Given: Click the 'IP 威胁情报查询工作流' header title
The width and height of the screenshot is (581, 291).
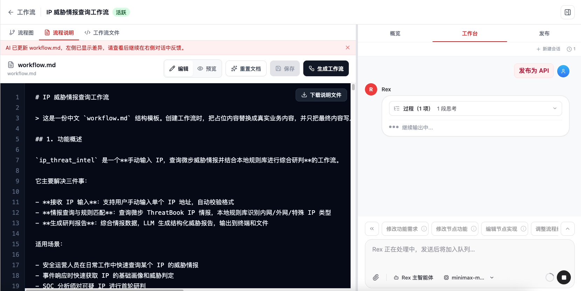Looking at the screenshot, I should pyautogui.click(x=77, y=12).
